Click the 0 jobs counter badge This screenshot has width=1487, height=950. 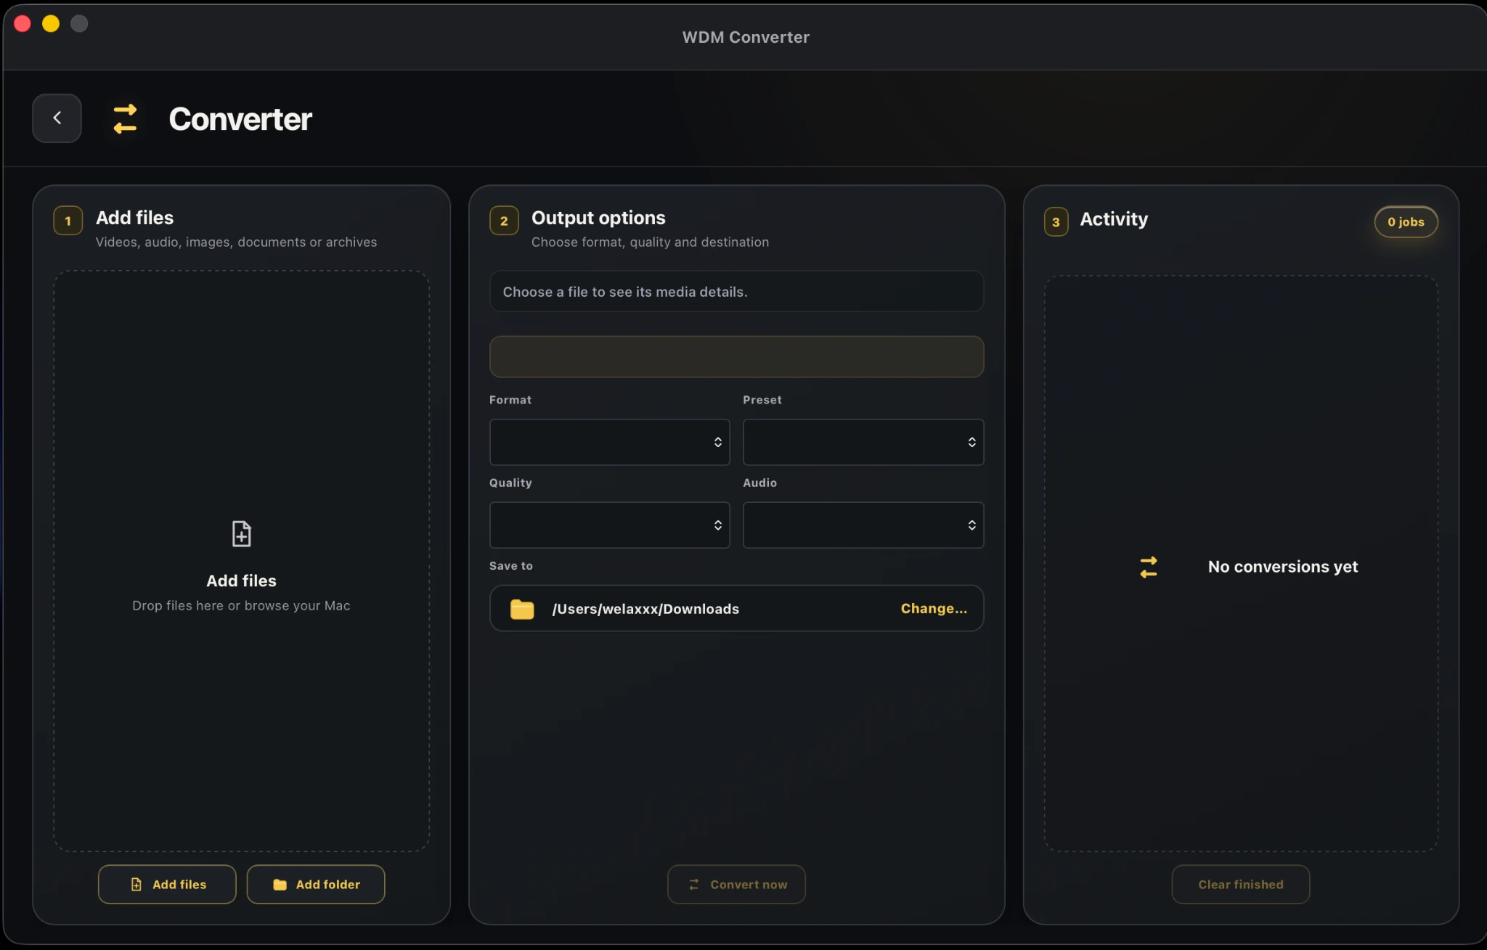[1406, 222]
